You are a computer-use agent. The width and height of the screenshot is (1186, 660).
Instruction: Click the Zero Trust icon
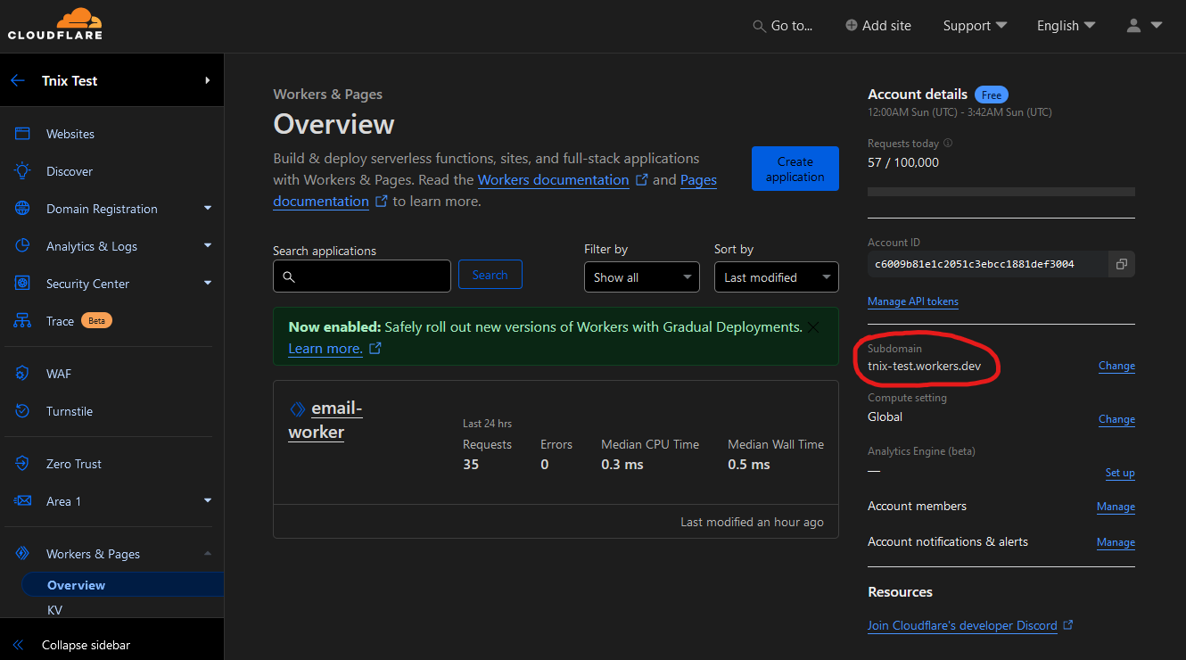click(23, 464)
